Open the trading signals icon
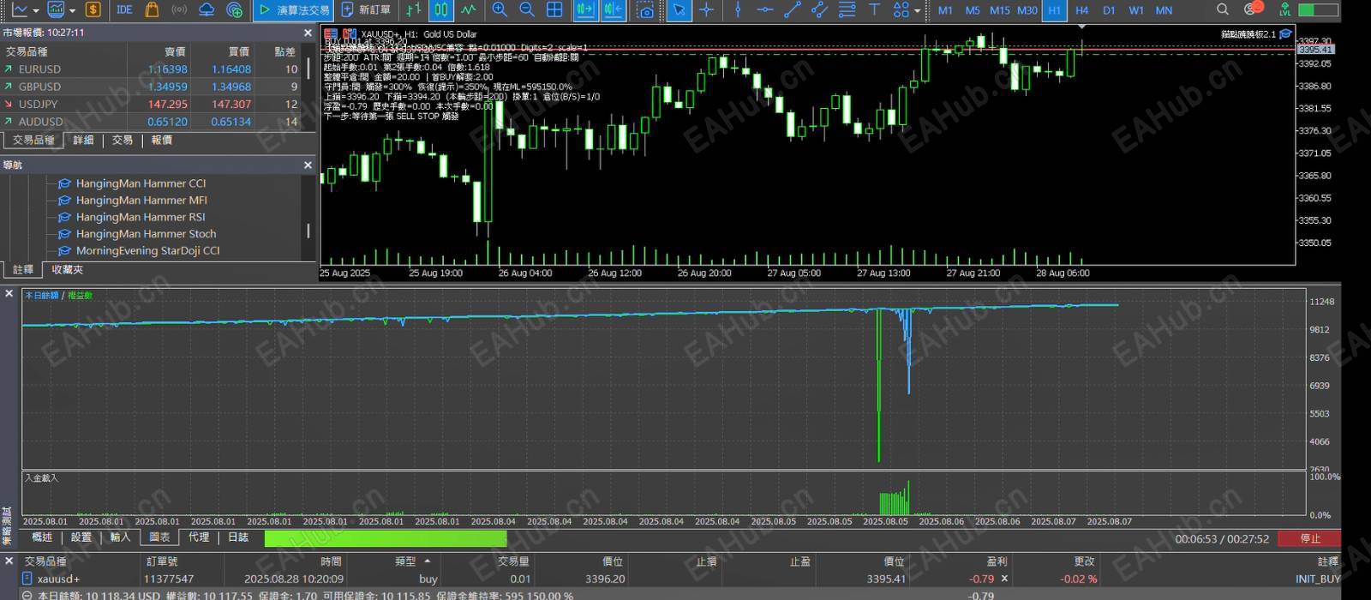Screen dimensions: 1371x600 (x=179, y=9)
